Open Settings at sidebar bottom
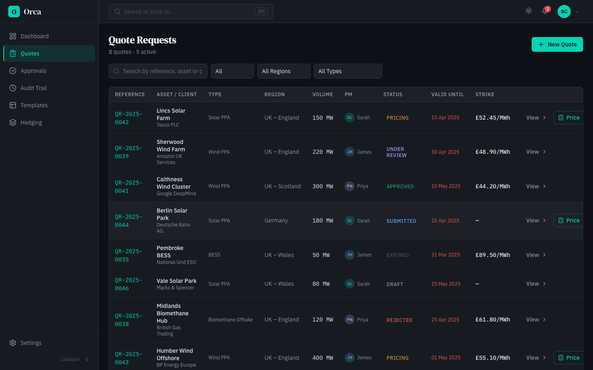 pos(49,343)
